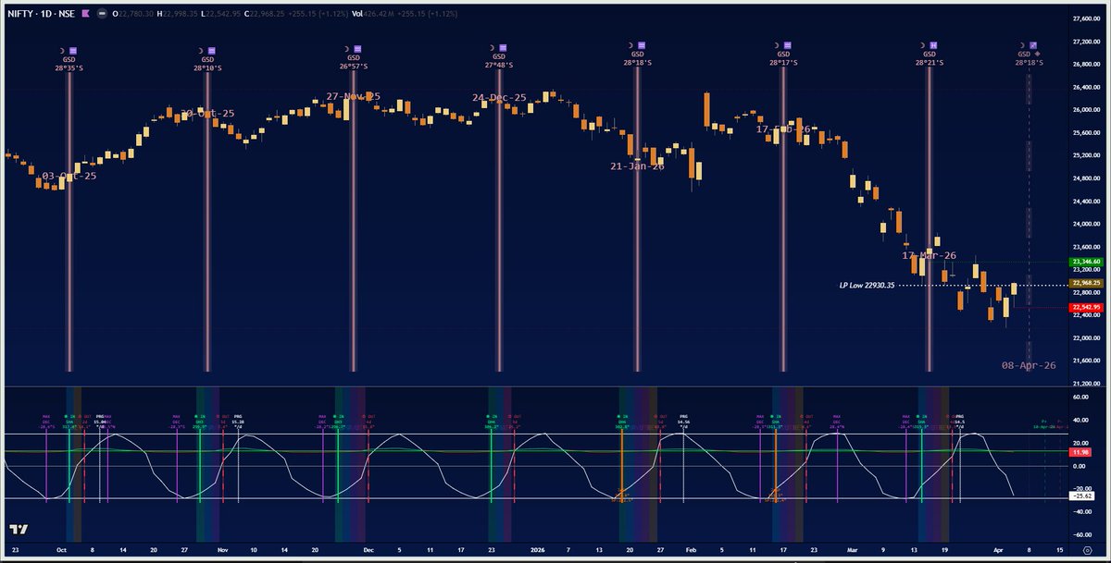Click the 28°35'S GSD latitude label
Screen dimensions: 1111x563
[x=69, y=68]
